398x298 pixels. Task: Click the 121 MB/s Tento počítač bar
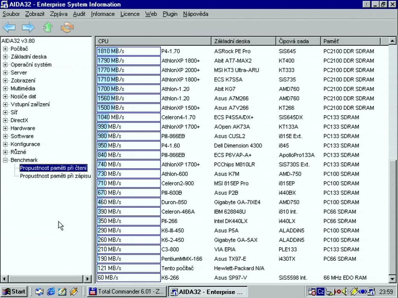tap(128, 268)
